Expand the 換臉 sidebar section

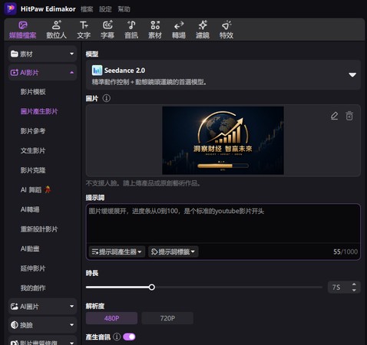(72, 325)
